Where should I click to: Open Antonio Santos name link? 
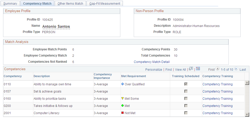(x=56, y=26)
